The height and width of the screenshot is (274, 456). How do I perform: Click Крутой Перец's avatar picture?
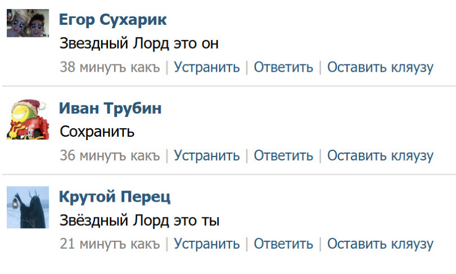coord(28,207)
